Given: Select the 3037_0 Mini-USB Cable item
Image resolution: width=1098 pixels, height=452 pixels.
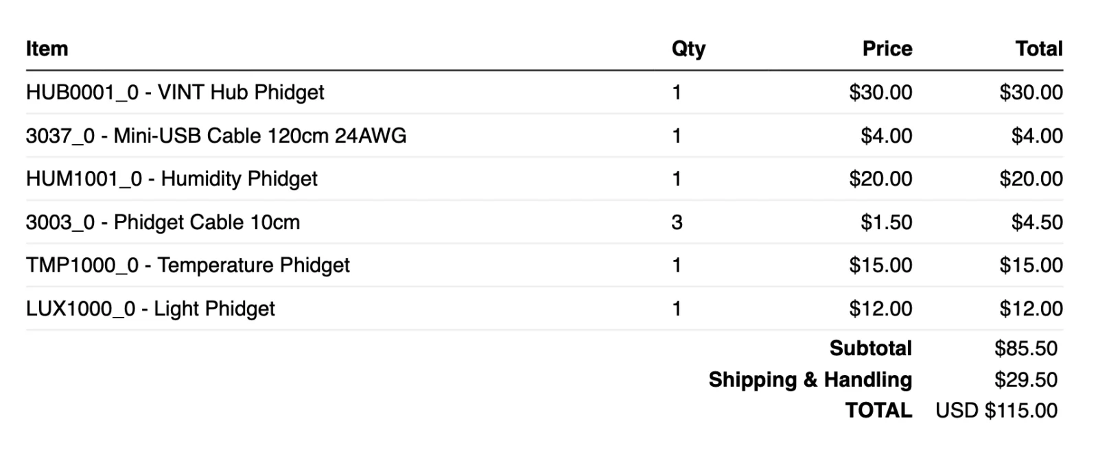Looking at the screenshot, I should (x=216, y=136).
